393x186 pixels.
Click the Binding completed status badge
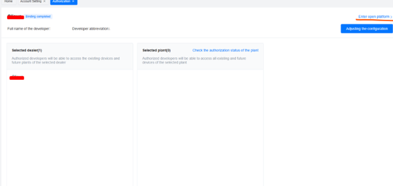point(38,16)
